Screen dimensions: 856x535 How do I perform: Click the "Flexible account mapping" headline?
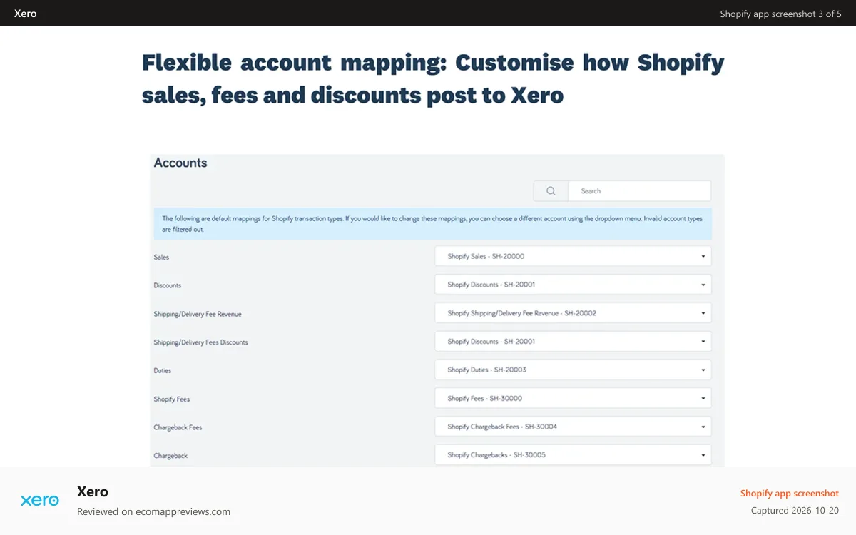tap(433, 78)
